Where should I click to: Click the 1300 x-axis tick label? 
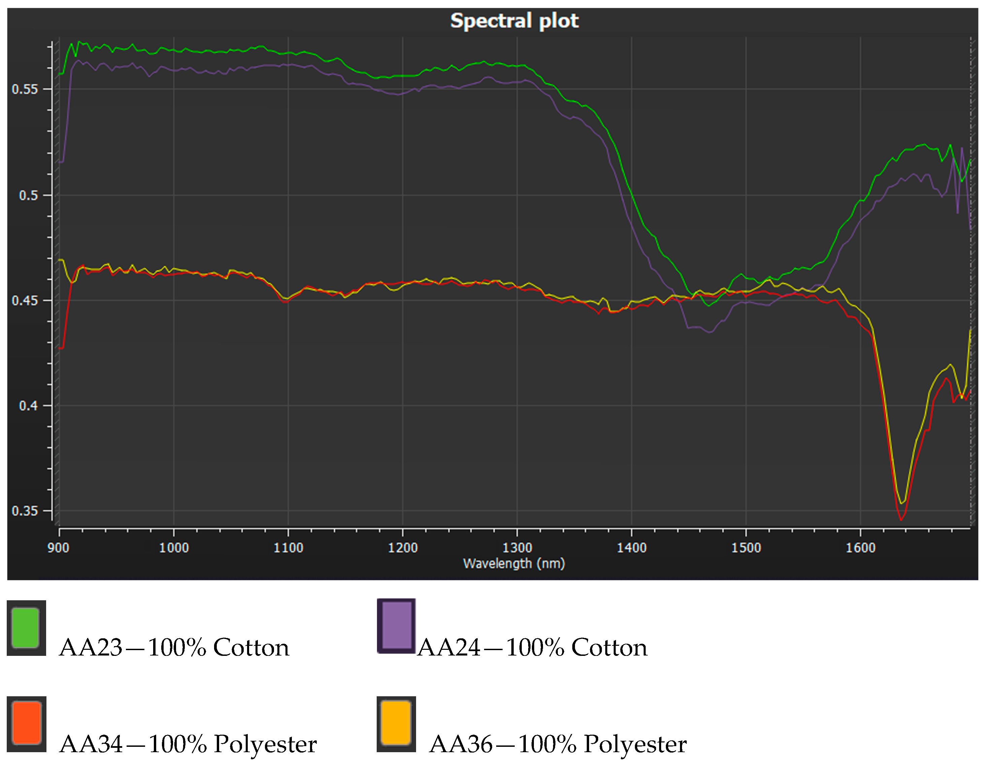point(517,548)
